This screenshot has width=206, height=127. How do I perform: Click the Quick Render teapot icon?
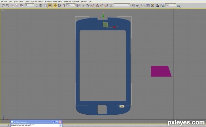[x=179, y=6]
